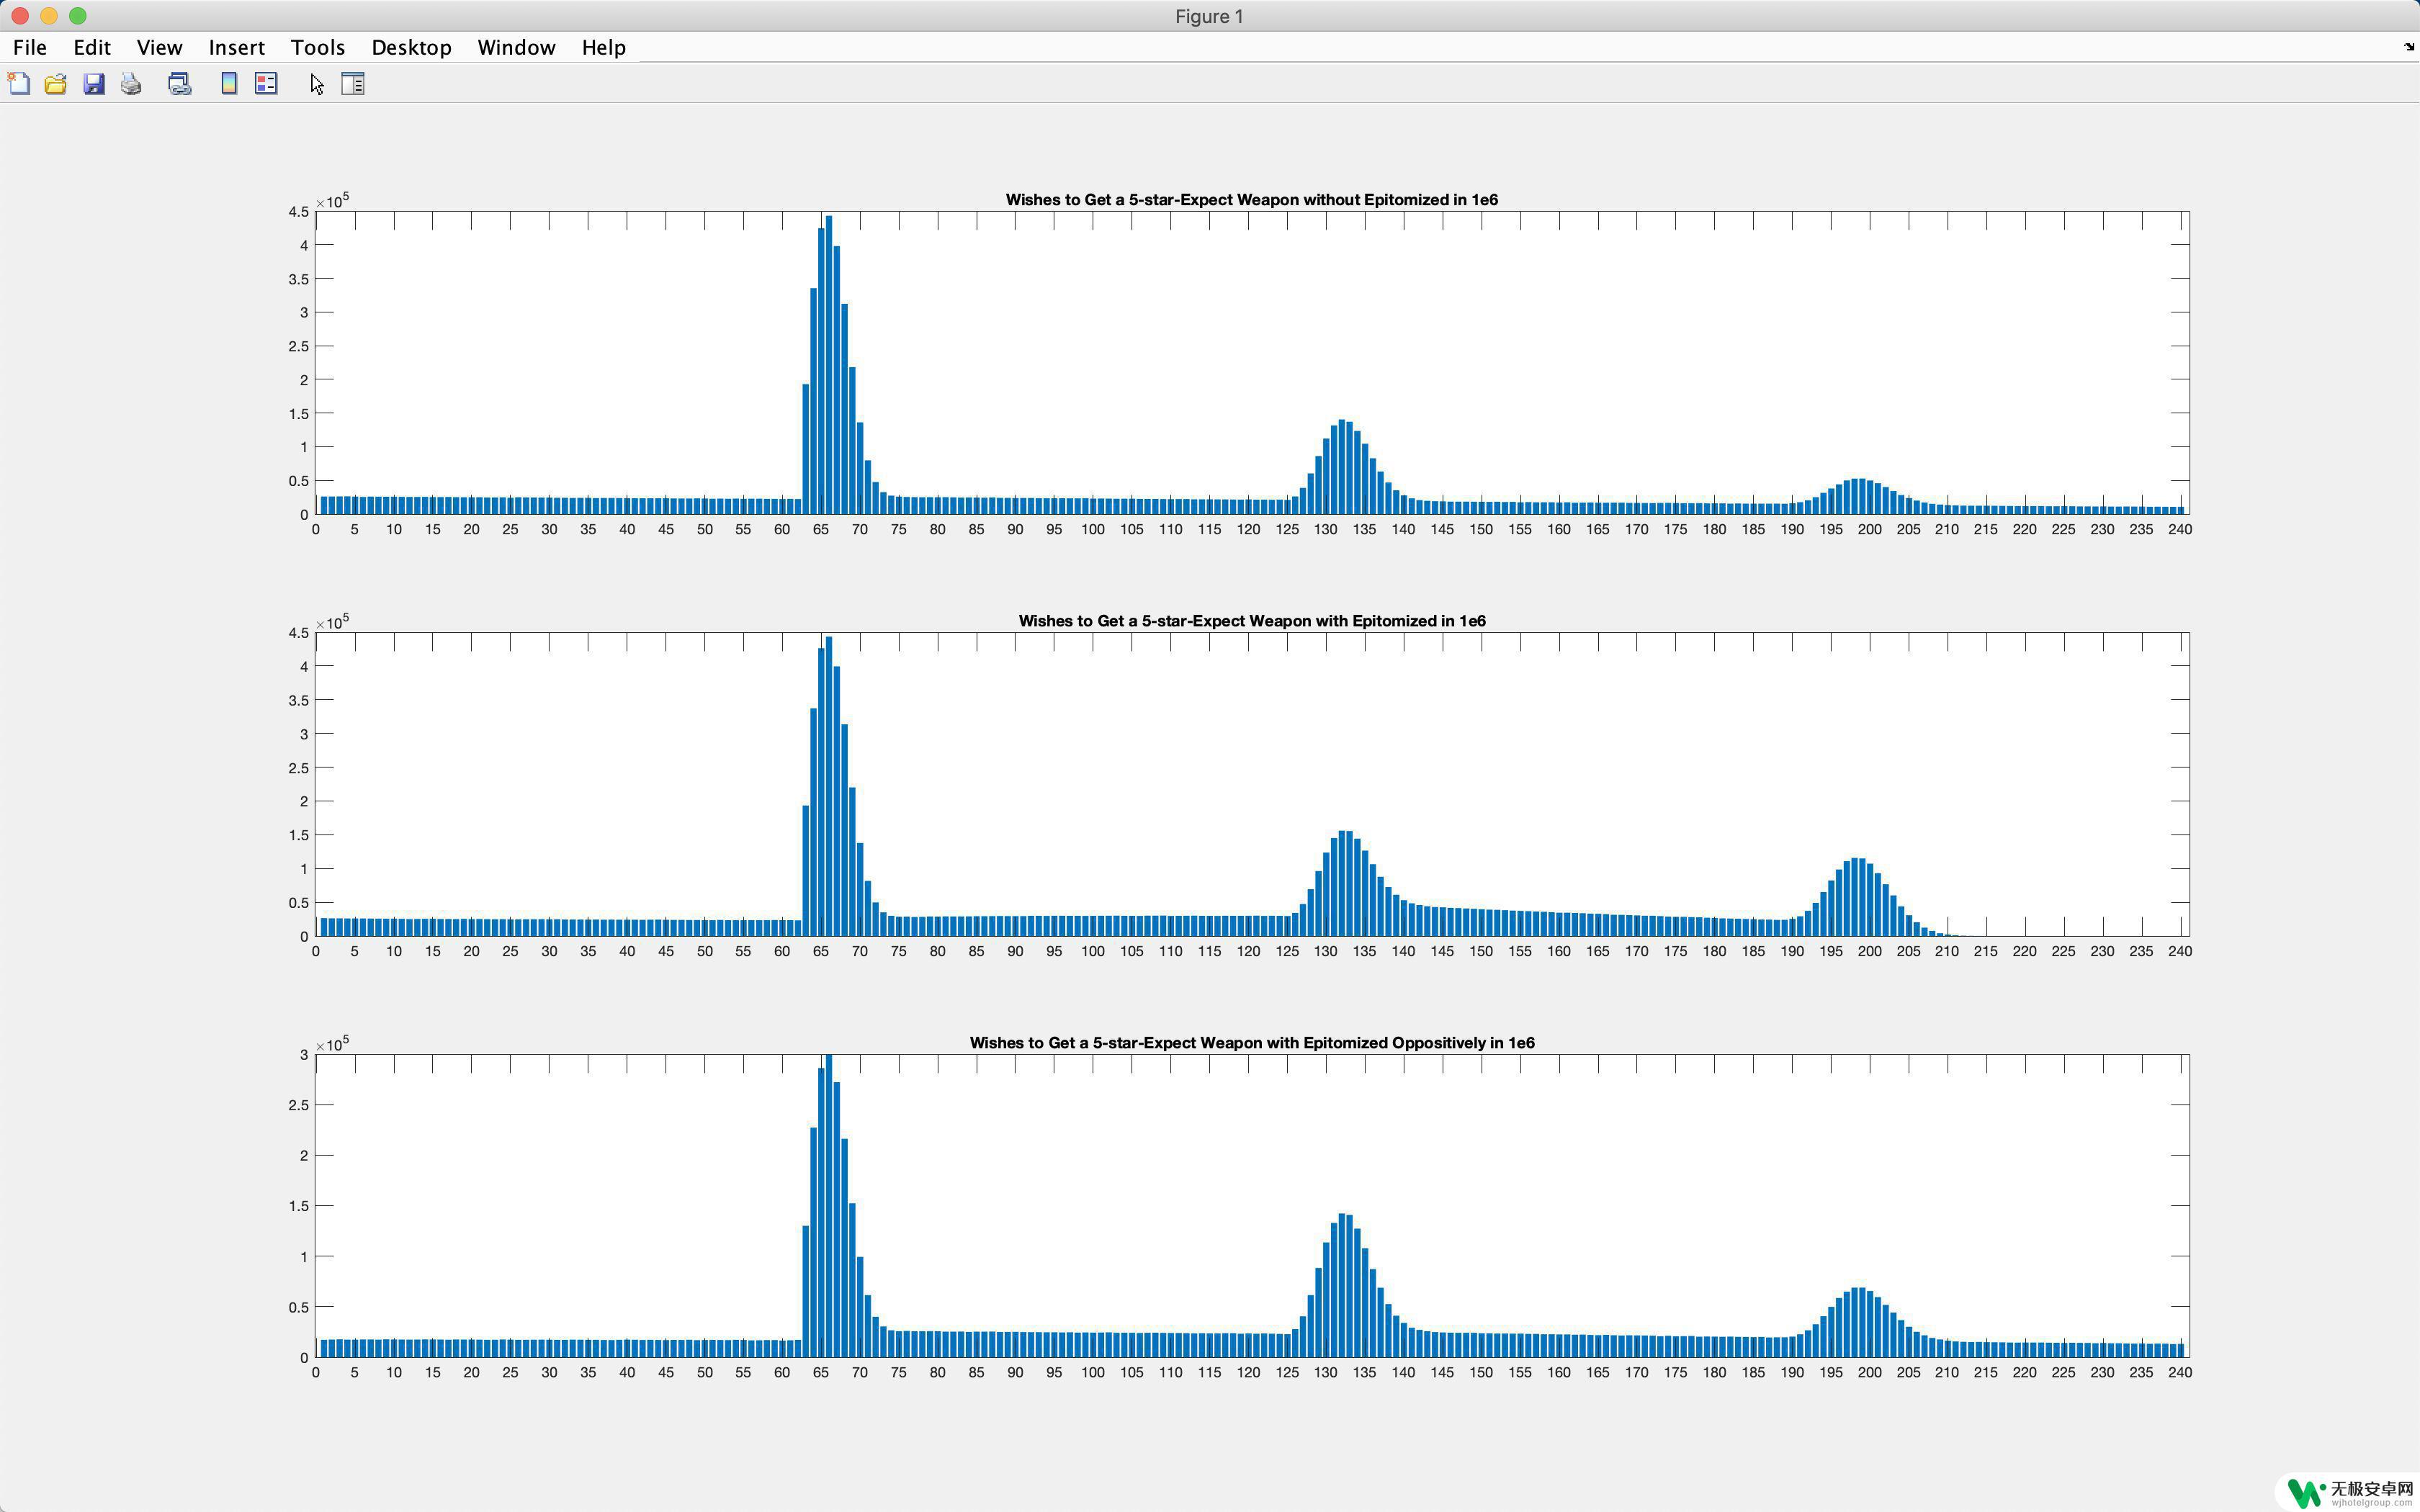Click x-axis label 240 of the top plot
Viewport: 2420px width, 1512px height.
[2180, 530]
